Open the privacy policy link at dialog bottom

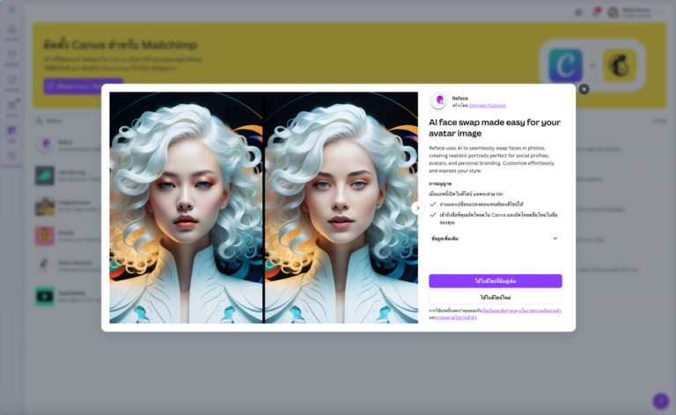pos(540,311)
